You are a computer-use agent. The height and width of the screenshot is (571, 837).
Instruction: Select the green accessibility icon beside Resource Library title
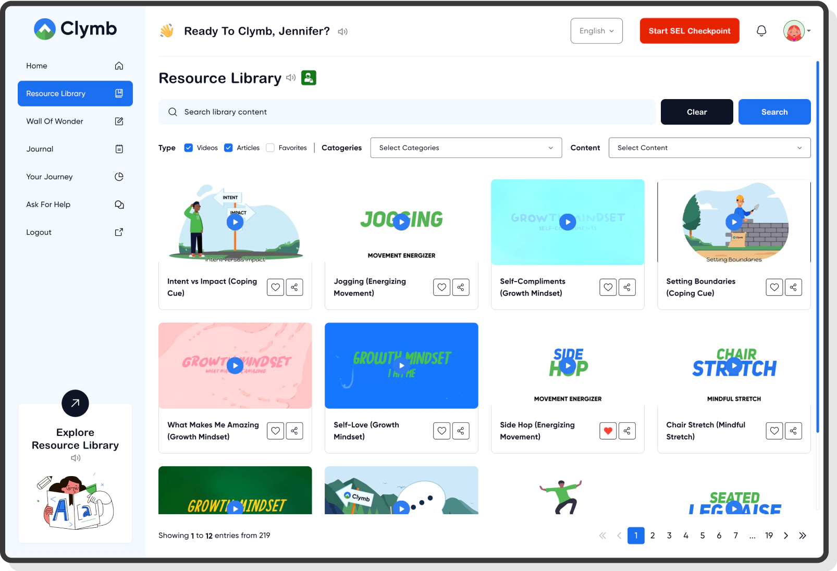tap(309, 78)
